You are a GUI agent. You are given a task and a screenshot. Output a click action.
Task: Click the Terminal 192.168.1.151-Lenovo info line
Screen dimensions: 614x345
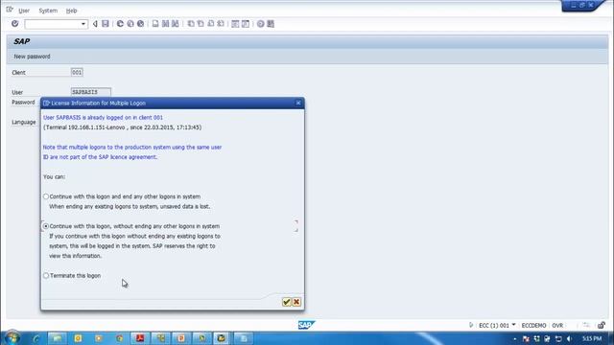point(123,127)
